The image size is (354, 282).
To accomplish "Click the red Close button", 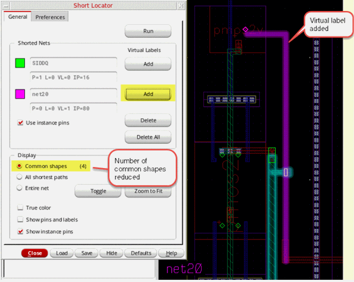I will (x=35, y=253).
